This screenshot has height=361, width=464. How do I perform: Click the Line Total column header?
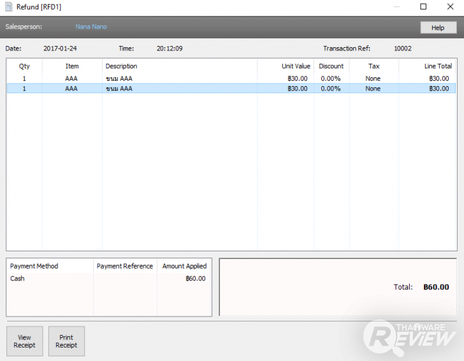tap(427, 66)
